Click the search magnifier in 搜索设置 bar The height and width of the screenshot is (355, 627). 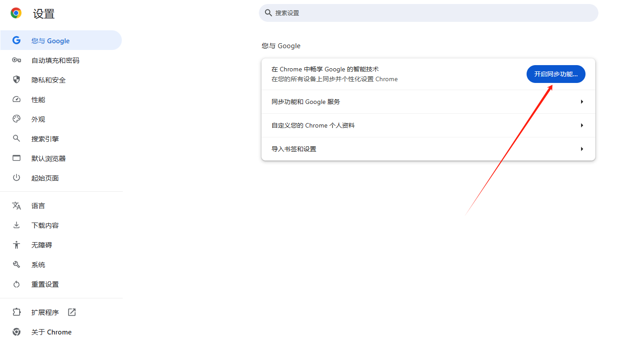tap(268, 13)
